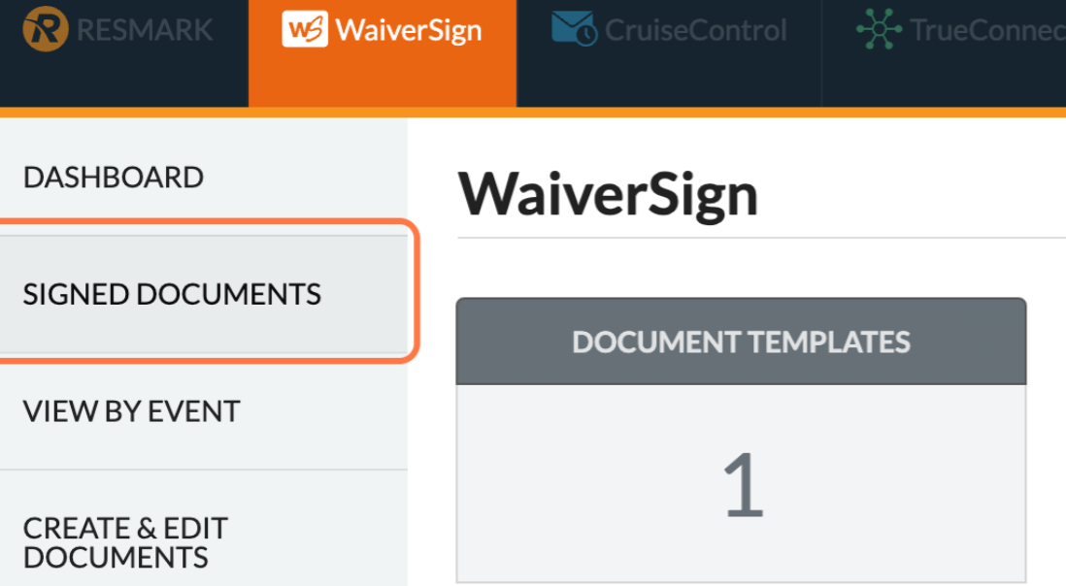
Task: Click the CruiseControl envelope icon
Action: pos(573,28)
